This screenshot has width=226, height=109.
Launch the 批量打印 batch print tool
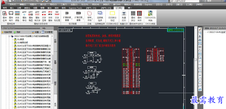coord(124,16)
